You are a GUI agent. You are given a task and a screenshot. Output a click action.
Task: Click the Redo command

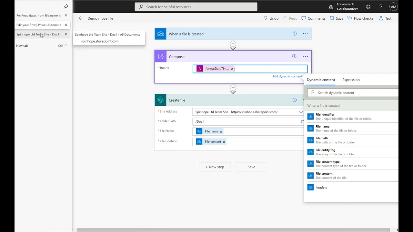click(290, 18)
